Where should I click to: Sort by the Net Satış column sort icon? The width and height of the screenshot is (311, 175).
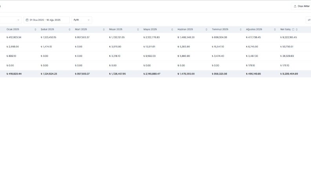(297, 29)
